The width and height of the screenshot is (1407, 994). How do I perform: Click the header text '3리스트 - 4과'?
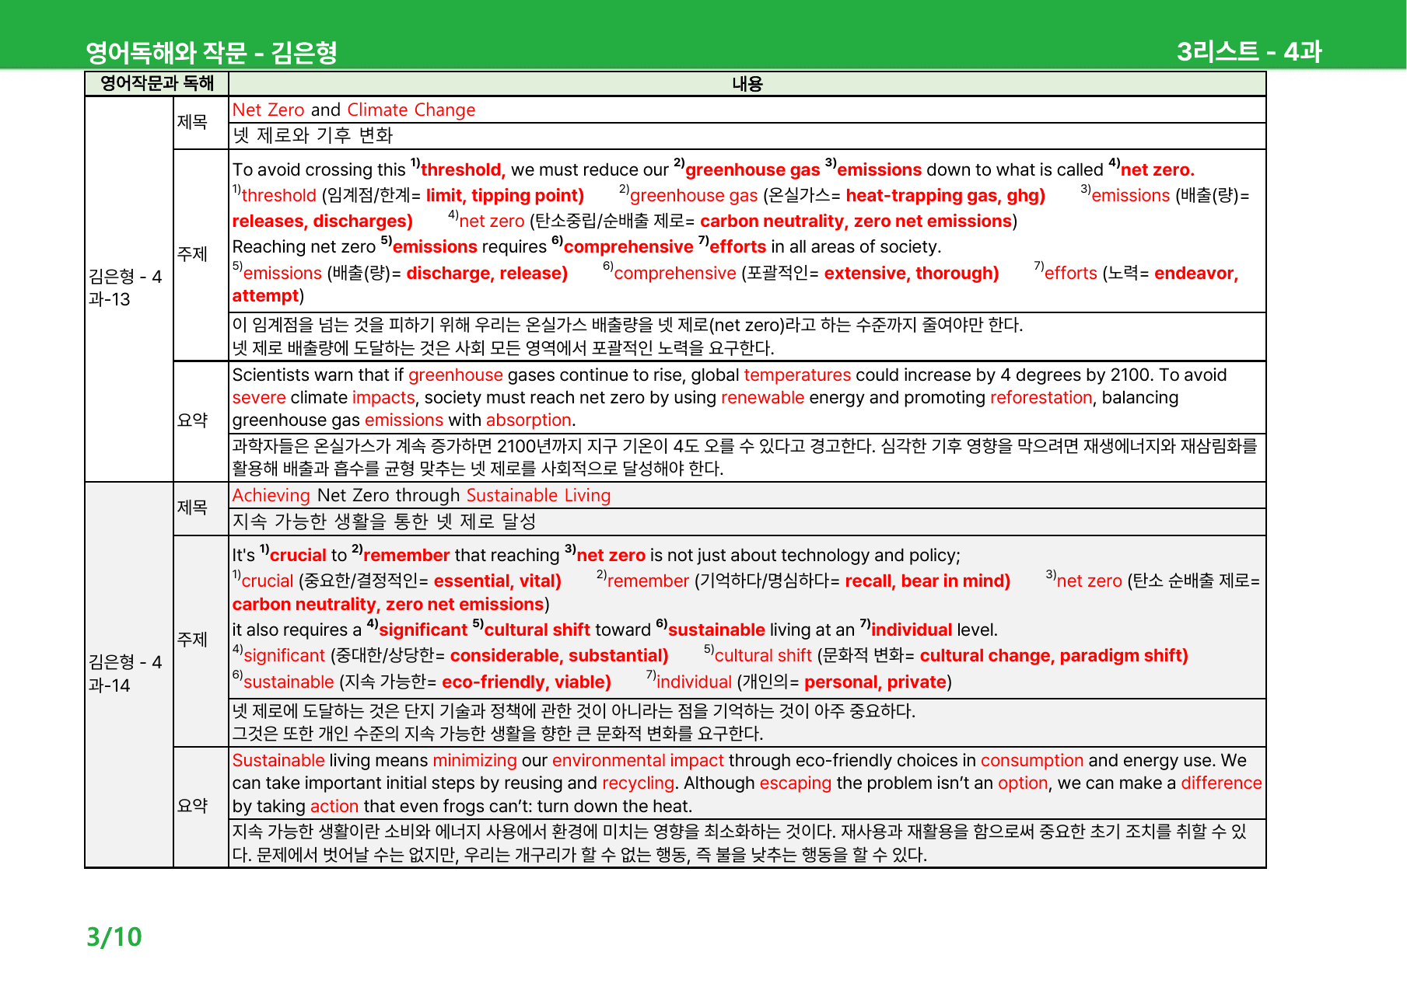click(x=1248, y=51)
